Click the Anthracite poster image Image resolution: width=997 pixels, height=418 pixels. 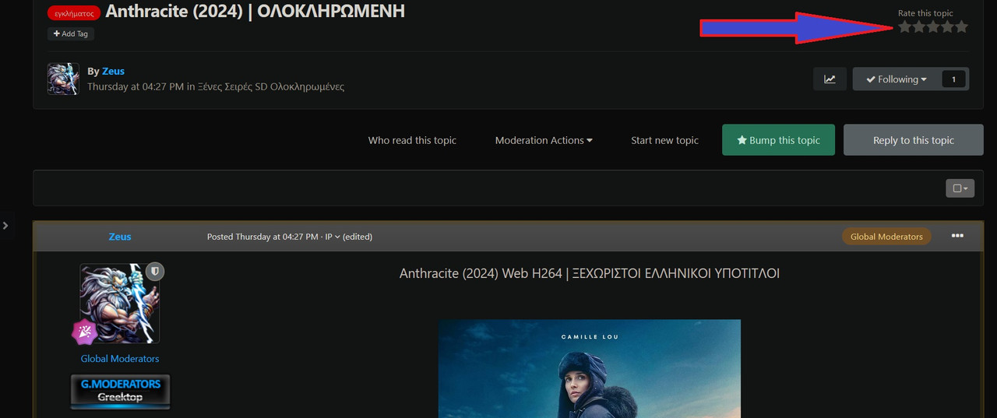pyautogui.click(x=590, y=369)
